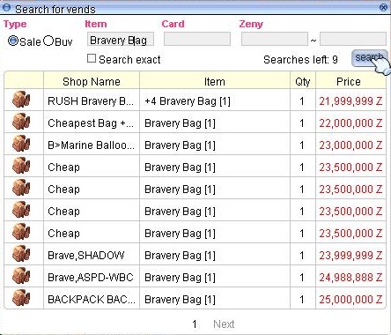Click bag icon for RUSH Bravery shop
This screenshot has height=335, width=391.
[21, 100]
